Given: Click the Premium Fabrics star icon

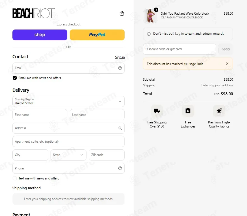Looking at the screenshot, I should coord(219,111).
